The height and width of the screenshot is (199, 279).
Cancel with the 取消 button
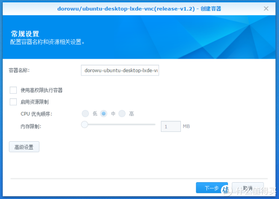(x=247, y=188)
